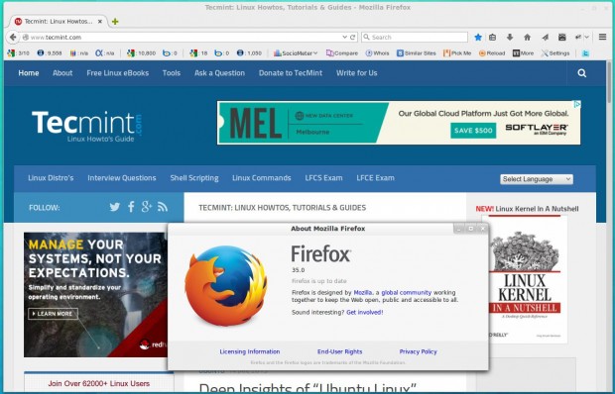This screenshot has width=615, height=394.
Task: Open the URL history dropdown arrow
Action: [x=344, y=38]
